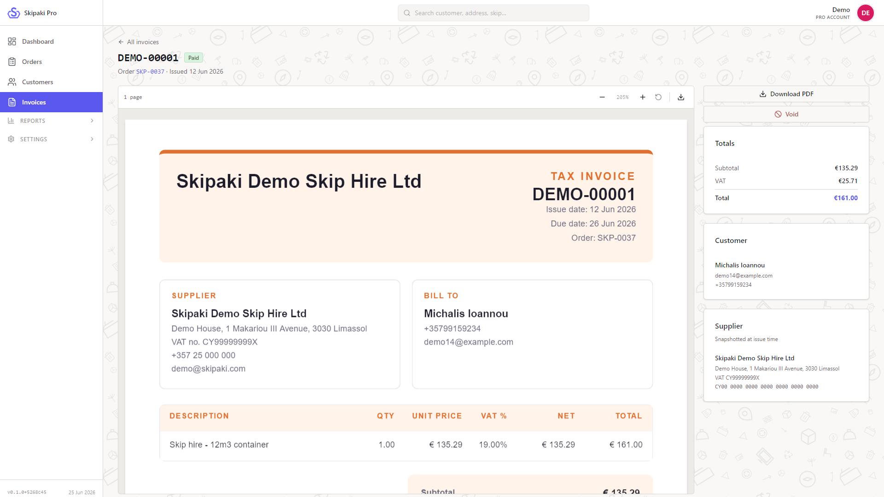
Task: Open the Dashboard page
Action: tap(51, 41)
